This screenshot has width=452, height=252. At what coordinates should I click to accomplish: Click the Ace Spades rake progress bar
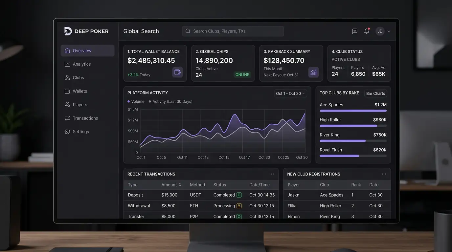click(353, 111)
